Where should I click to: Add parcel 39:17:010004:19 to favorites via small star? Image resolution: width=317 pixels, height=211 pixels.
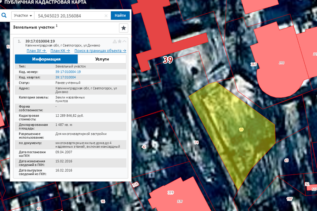pyautogui.click(x=119, y=41)
